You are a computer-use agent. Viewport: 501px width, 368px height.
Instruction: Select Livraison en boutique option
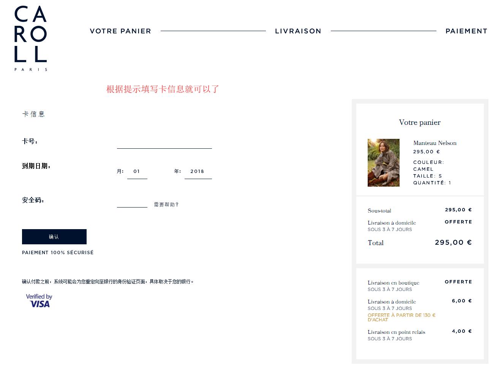coord(420,286)
